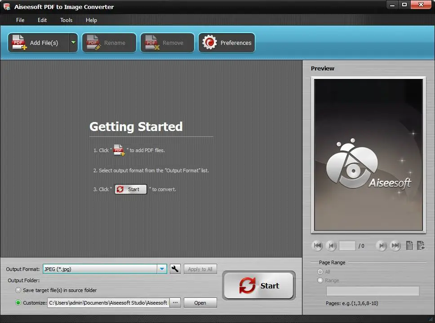Open the Output Format dropdown
Screen dimensions: 435x323
[162, 269]
